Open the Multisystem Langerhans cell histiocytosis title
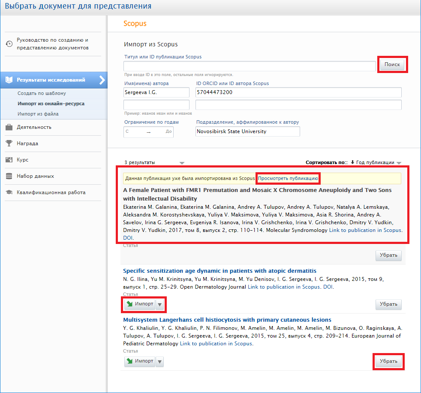Screen dimensions: 421x393 point(227,320)
